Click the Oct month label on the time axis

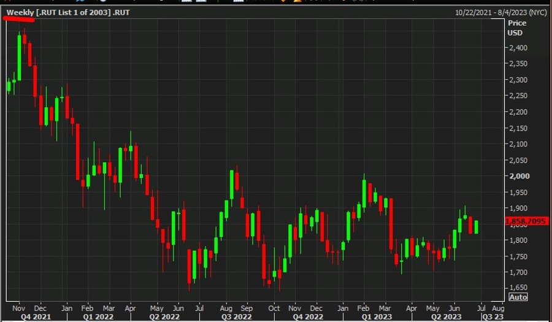tap(274, 309)
